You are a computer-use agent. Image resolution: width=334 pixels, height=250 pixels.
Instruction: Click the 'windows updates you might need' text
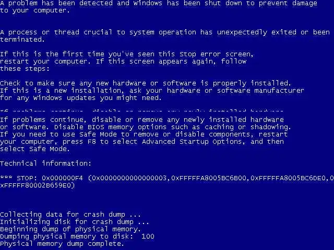tap(97, 98)
